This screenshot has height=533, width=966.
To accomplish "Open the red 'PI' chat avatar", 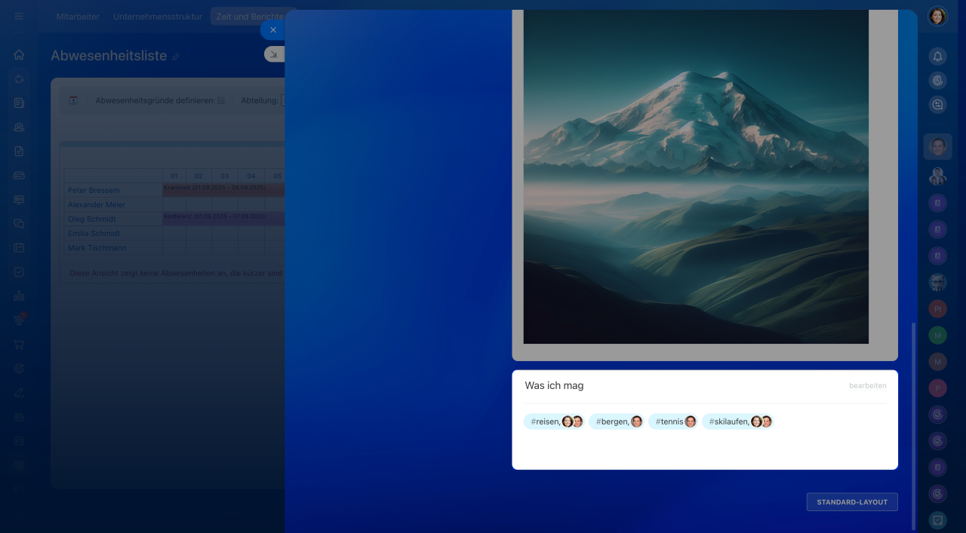I will [x=937, y=308].
